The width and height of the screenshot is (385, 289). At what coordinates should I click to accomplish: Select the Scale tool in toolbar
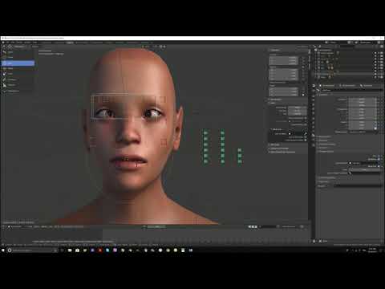coord(18,74)
